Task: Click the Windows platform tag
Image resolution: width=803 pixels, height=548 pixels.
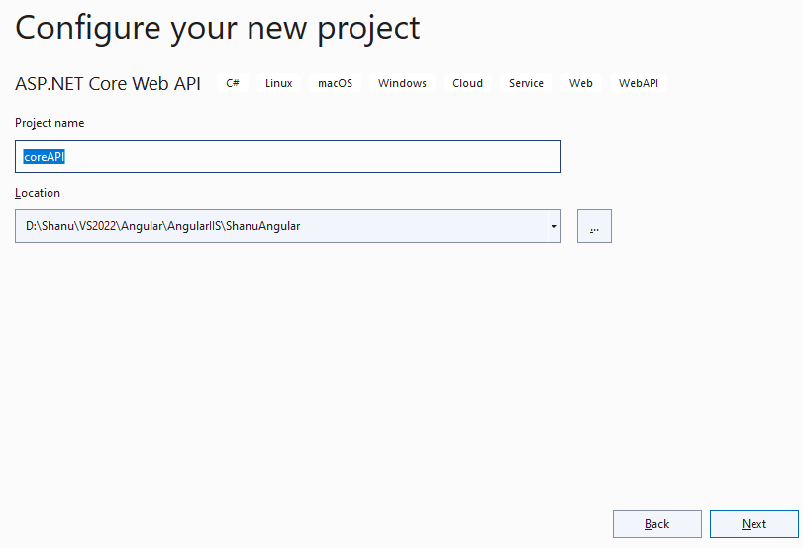Action: 402,83
